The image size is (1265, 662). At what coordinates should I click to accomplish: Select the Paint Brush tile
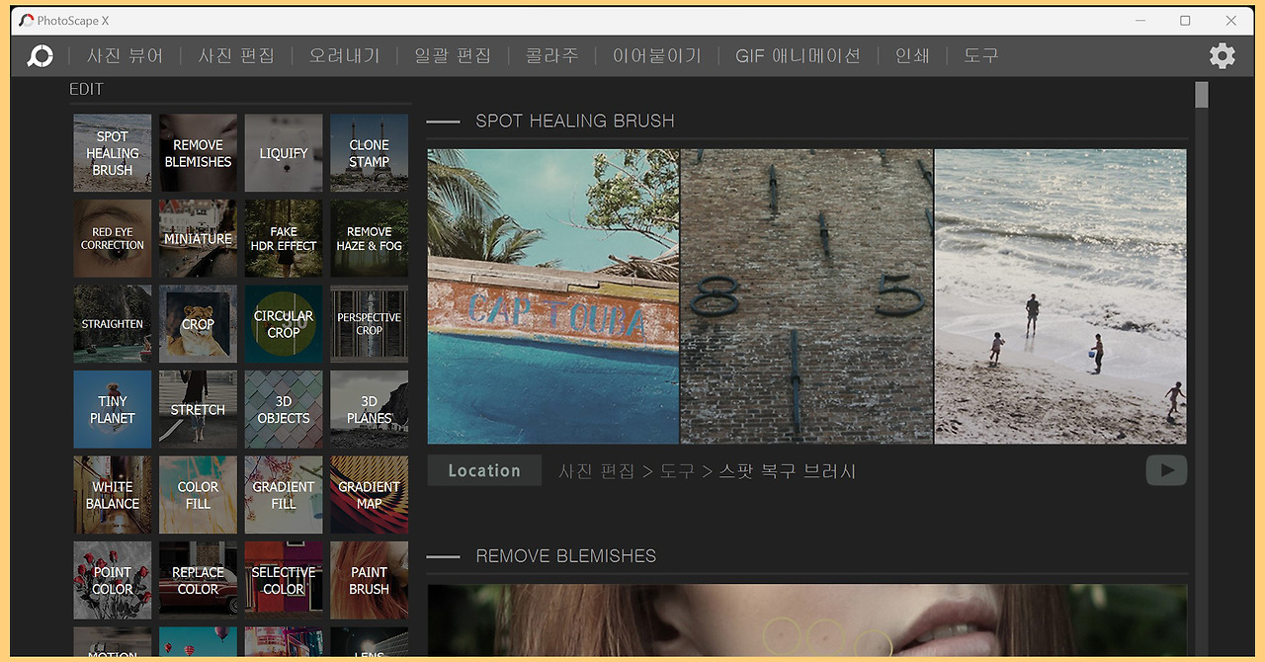pos(369,580)
